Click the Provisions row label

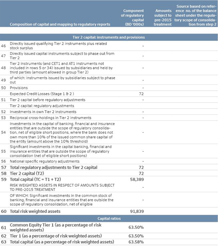coord(19,88)
